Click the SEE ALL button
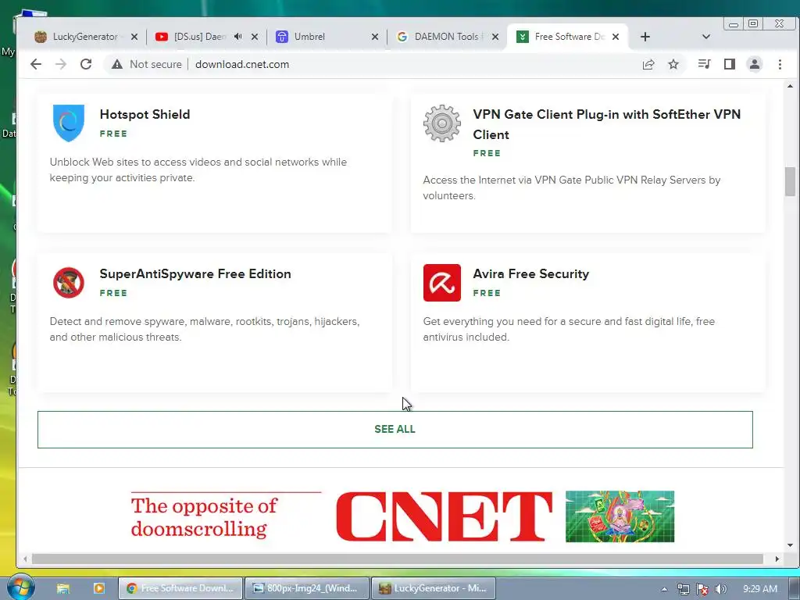 (395, 430)
